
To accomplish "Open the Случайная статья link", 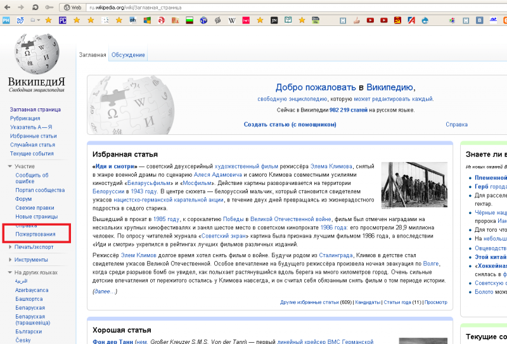I will [x=32, y=144].
